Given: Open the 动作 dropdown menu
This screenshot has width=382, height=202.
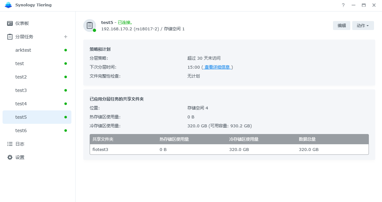Looking at the screenshot, I should [363, 26].
